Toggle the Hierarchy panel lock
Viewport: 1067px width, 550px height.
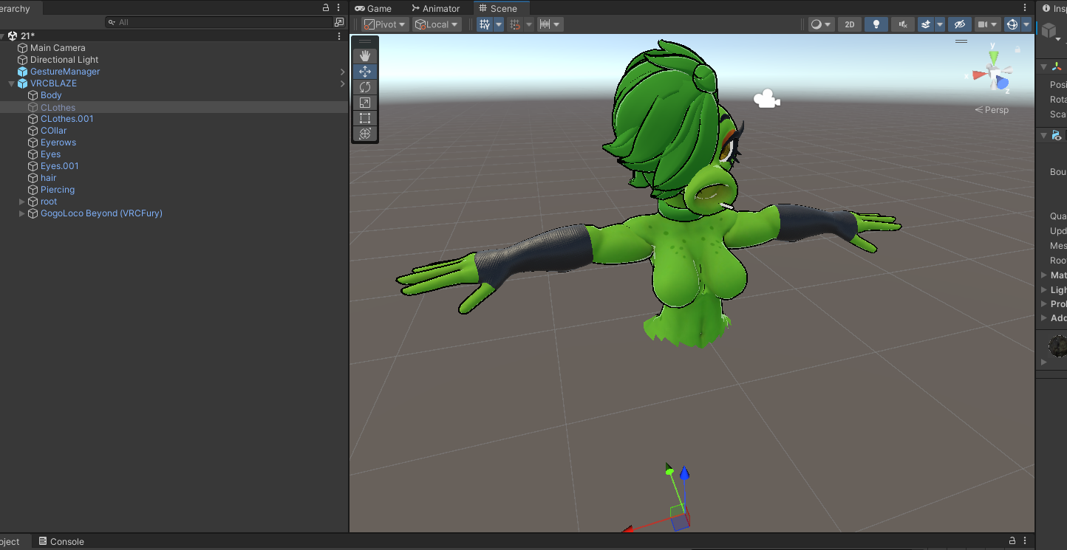pyautogui.click(x=326, y=7)
